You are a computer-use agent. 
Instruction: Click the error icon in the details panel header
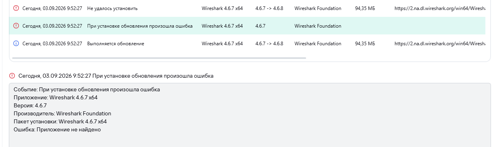[12, 75]
